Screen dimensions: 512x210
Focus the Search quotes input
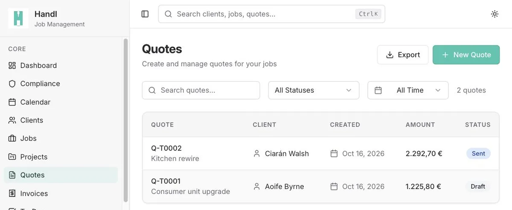(x=201, y=90)
